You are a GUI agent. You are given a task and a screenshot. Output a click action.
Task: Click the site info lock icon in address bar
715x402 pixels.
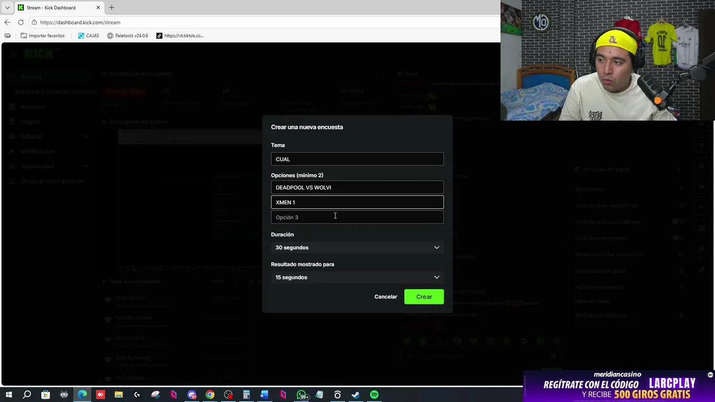click(x=34, y=22)
